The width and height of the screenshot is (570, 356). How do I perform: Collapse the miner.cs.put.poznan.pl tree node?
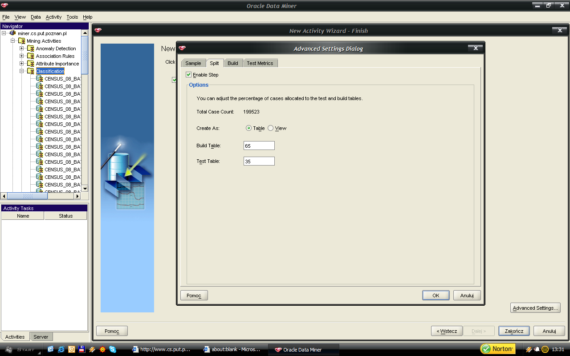tap(4, 33)
